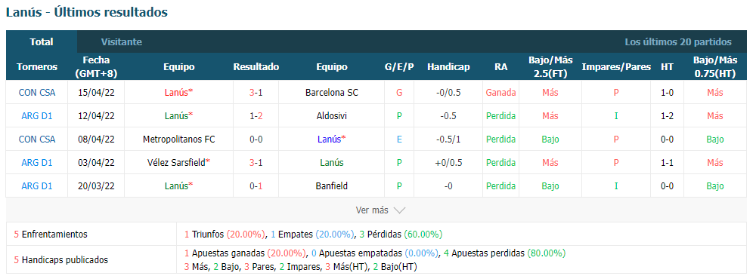Open the ARG D1 link dated 12/04/22
The image size is (753, 279).
point(37,115)
